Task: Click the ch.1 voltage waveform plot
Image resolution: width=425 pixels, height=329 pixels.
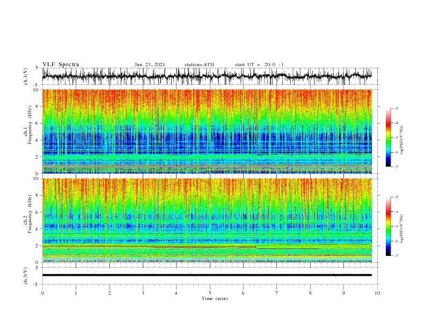Action: click(x=207, y=76)
